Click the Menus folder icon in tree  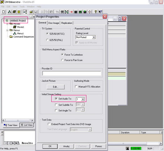coord(11,30)
